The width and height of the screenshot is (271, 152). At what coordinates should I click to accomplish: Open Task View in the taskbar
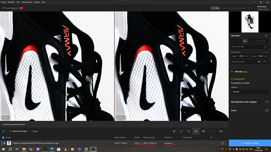pos(17,149)
